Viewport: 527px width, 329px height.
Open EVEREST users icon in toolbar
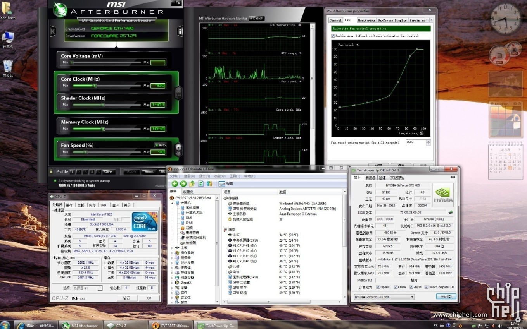pos(209,183)
